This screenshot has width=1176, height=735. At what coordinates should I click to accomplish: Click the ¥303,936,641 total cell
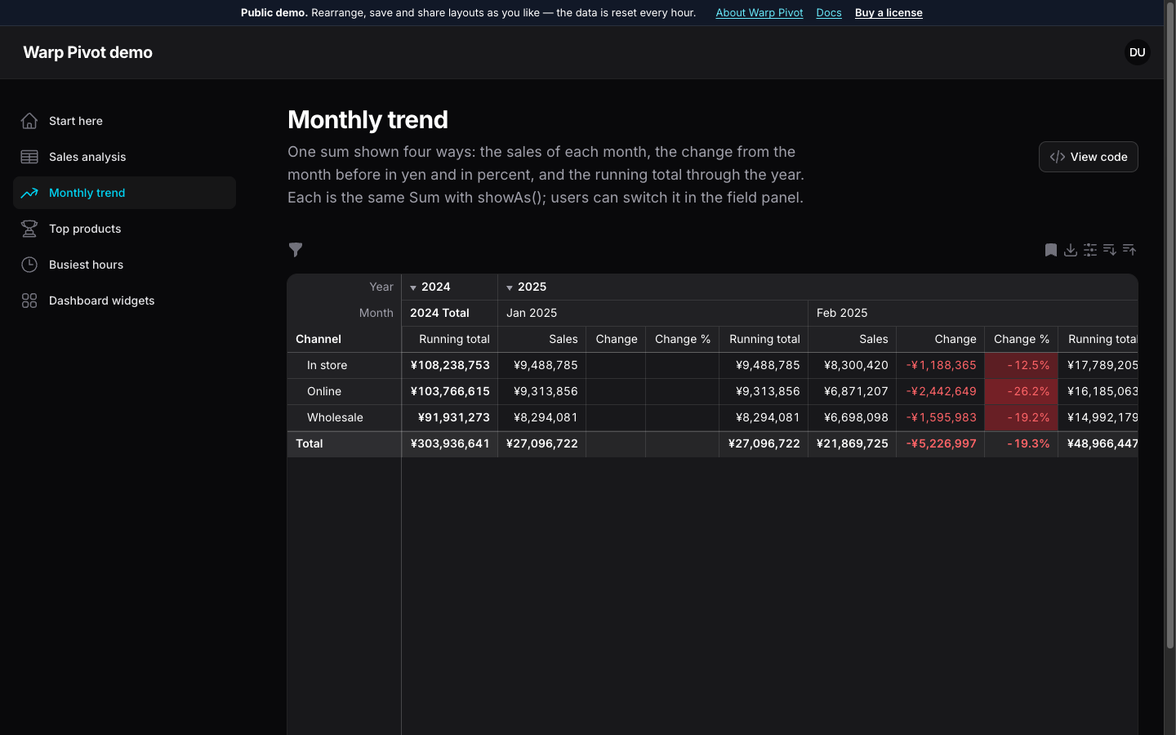click(x=450, y=443)
